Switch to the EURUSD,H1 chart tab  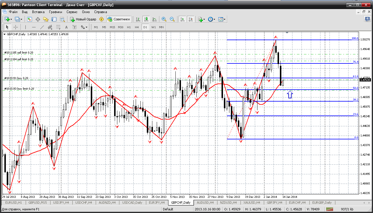tap(14, 203)
